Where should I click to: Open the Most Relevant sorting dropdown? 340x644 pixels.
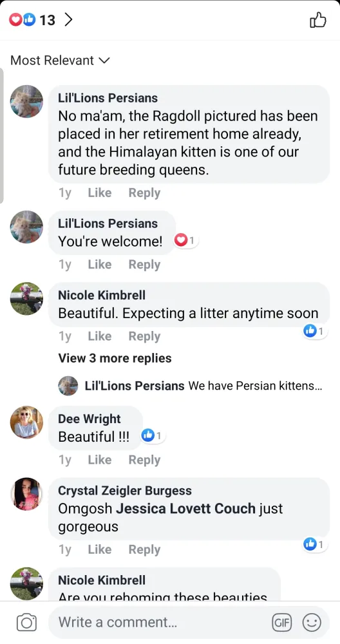pos(60,61)
